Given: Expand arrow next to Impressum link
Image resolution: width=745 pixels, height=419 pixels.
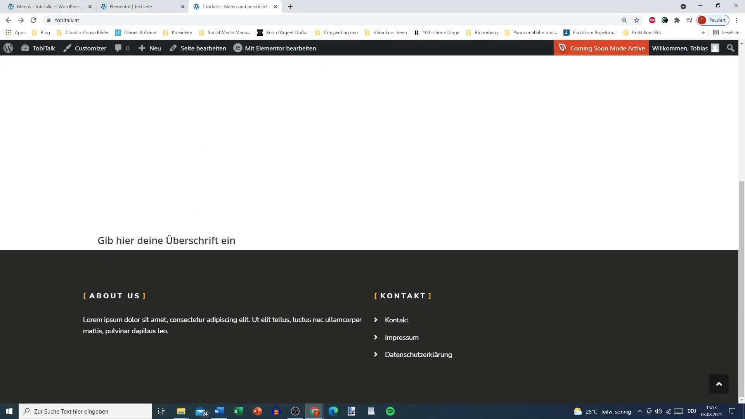Looking at the screenshot, I should (x=376, y=337).
